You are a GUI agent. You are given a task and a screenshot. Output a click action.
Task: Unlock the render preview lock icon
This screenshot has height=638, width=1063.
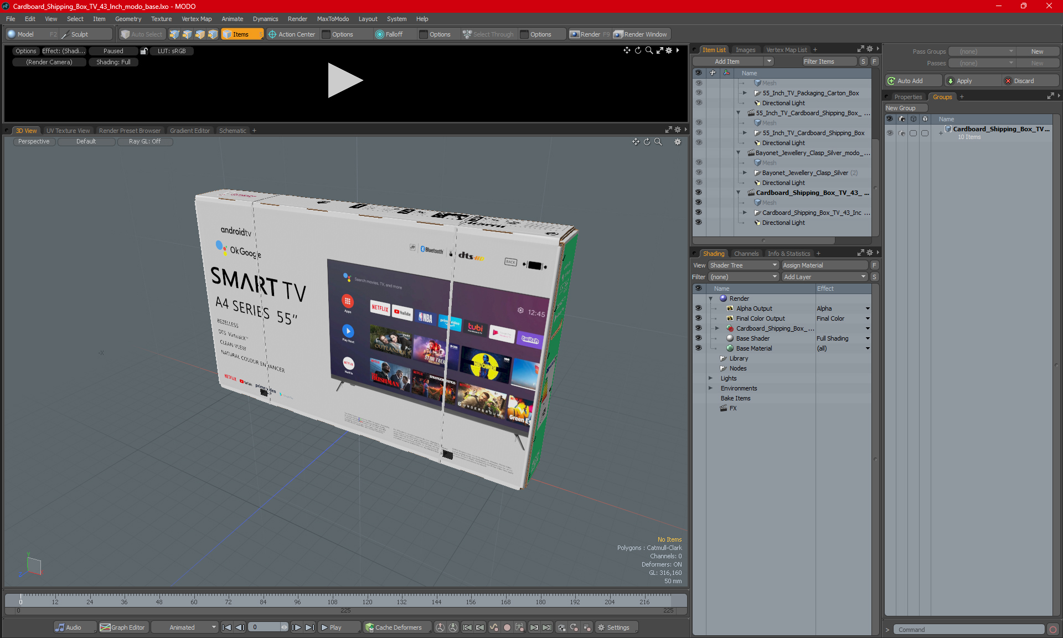144,51
